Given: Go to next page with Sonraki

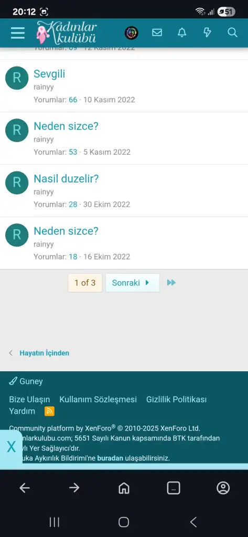Looking at the screenshot, I should pos(132,283).
